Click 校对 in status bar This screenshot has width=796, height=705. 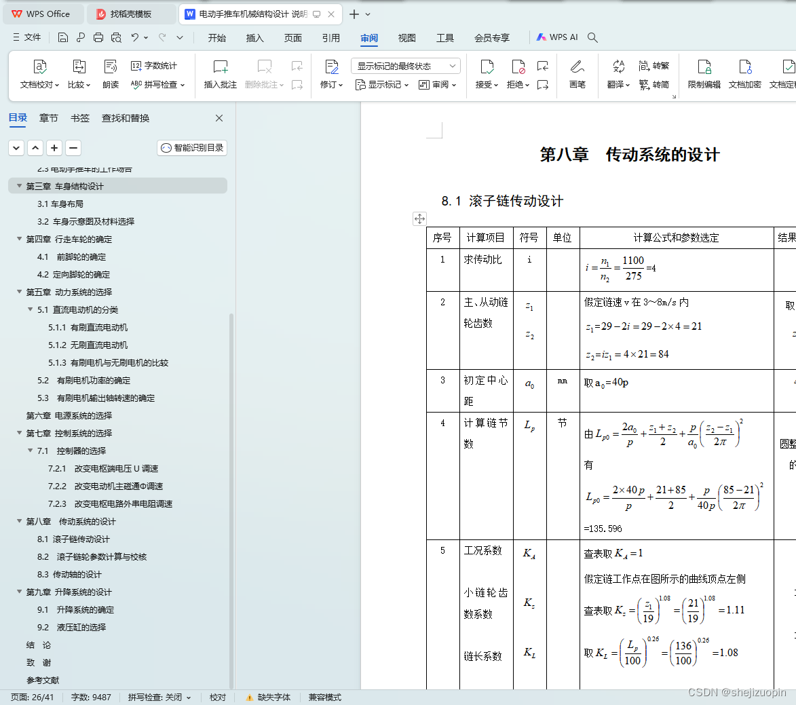(218, 698)
